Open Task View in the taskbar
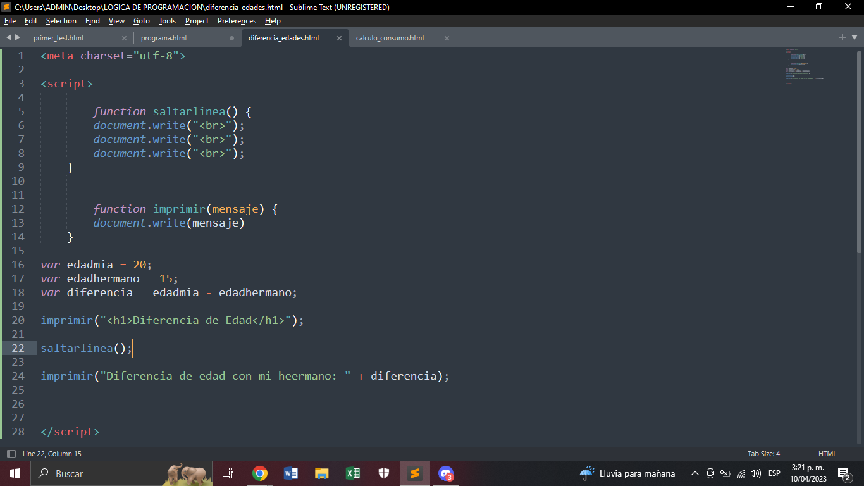Screen dimensions: 864x486 [x=228, y=473]
